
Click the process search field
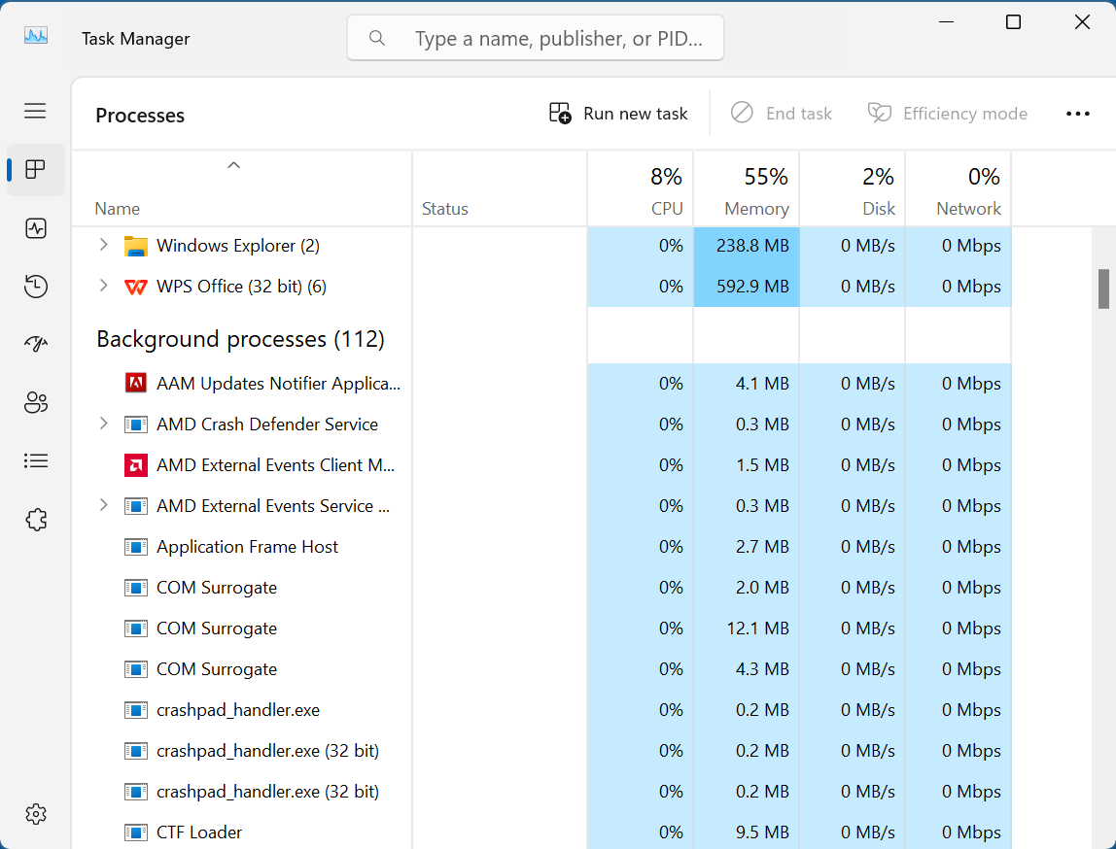(535, 38)
